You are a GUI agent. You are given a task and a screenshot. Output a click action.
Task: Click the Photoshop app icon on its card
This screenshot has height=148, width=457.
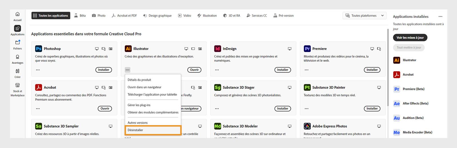coord(39,49)
